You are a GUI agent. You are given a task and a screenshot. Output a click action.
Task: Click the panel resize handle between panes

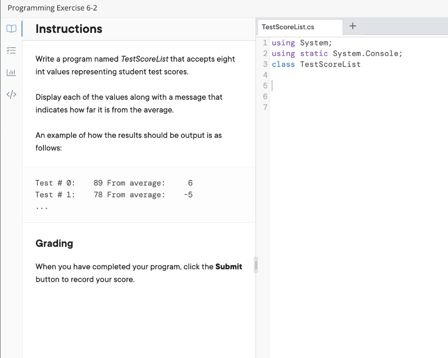257,265
